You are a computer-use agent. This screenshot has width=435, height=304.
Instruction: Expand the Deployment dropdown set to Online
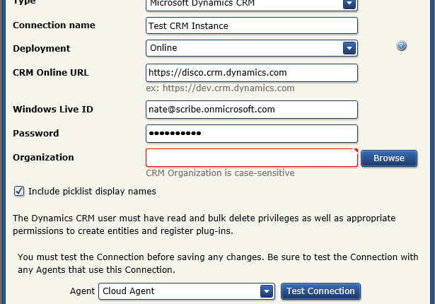pos(250,48)
